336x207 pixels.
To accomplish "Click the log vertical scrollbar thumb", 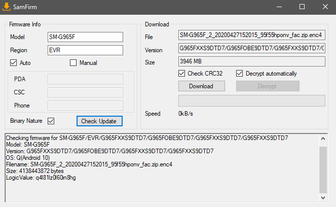I will 323,170.
